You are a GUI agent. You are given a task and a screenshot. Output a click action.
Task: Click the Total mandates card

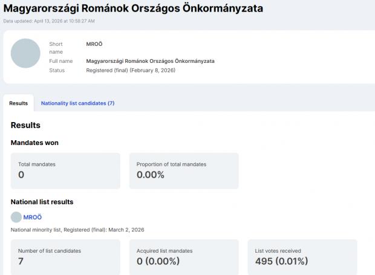65,170
